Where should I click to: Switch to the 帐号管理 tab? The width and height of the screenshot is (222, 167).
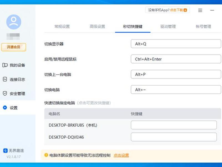[x=203, y=26]
